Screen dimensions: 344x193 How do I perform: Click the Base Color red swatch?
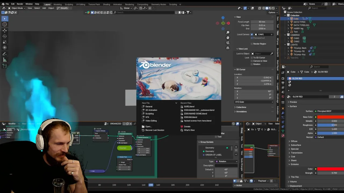(331, 117)
